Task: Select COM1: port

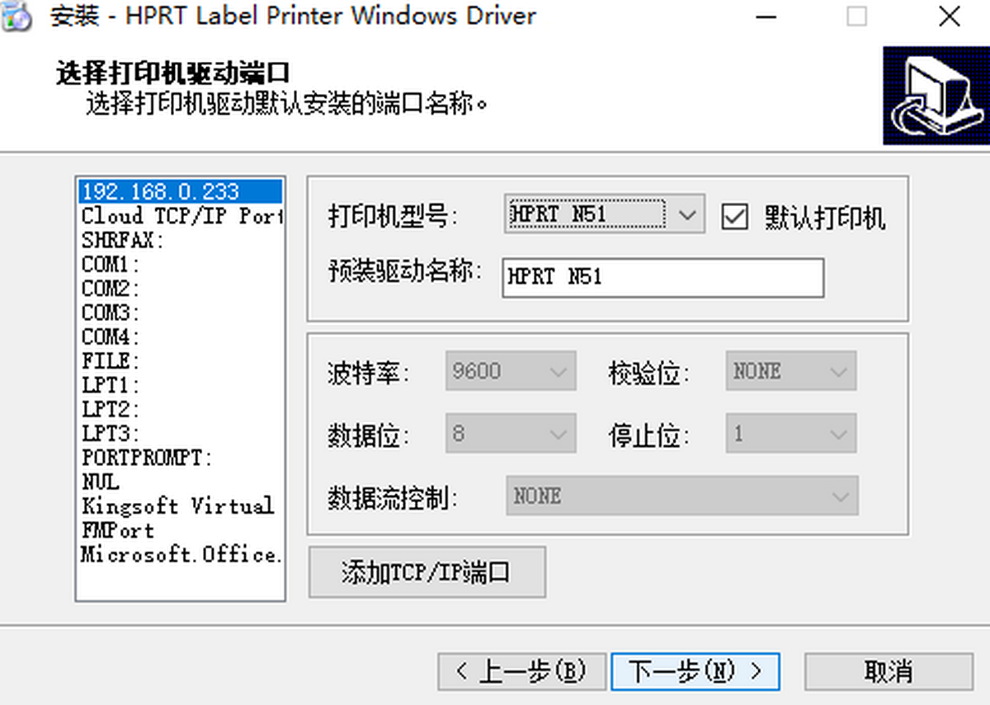Action: (180, 265)
